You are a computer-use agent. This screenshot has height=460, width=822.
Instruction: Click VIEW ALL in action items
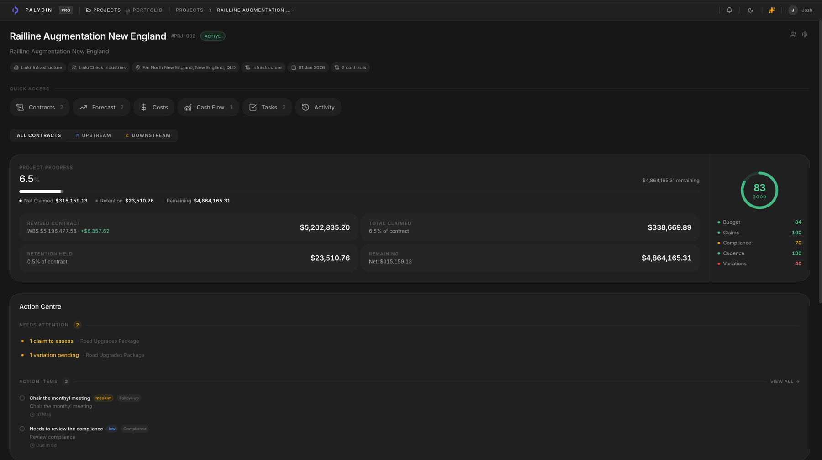pyautogui.click(x=784, y=382)
